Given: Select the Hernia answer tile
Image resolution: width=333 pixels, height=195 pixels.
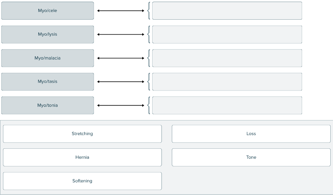Looking at the screenshot, I should [82, 157].
